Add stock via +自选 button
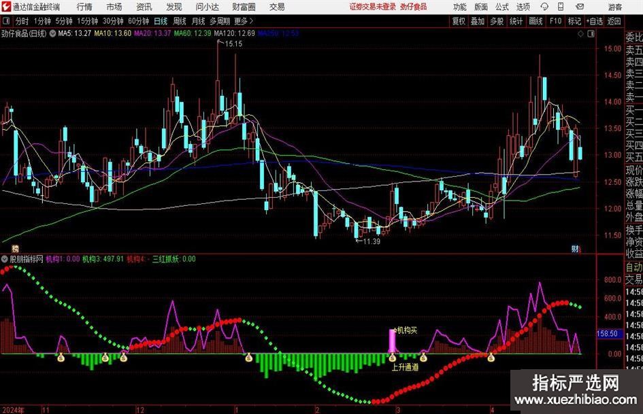The width and height of the screenshot is (643, 414). point(595,21)
